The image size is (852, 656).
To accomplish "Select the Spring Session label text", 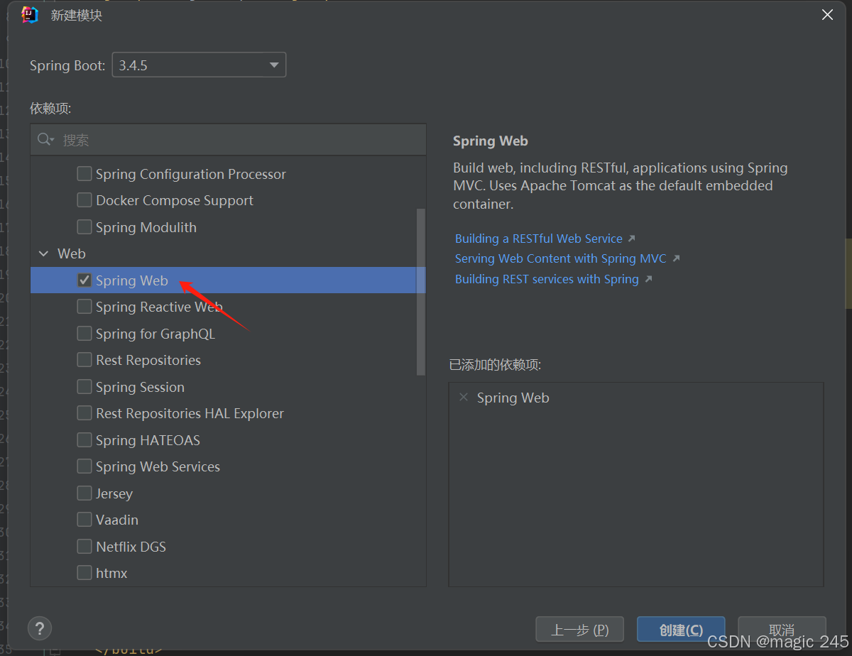I will coord(140,387).
